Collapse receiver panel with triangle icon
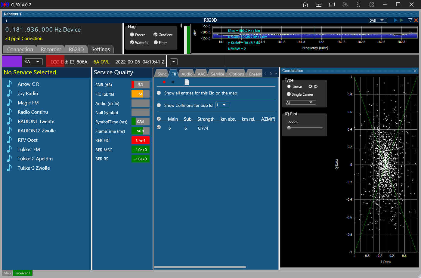 410,20
